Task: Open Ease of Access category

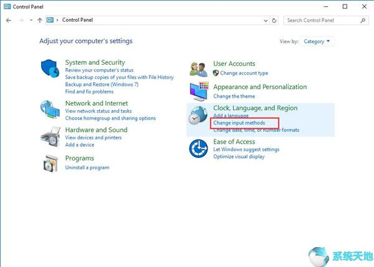Action: click(x=234, y=142)
